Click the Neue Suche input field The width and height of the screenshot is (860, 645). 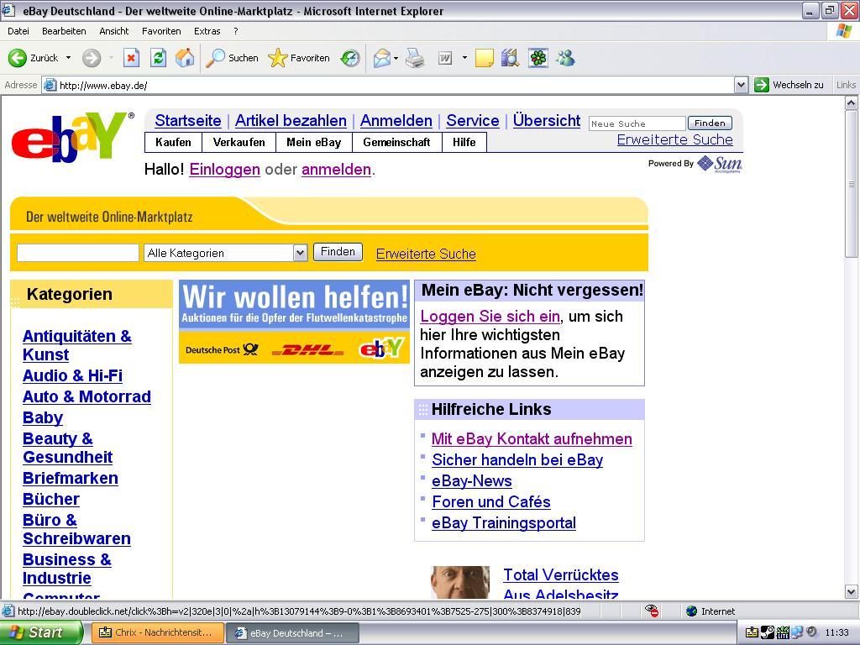click(637, 123)
